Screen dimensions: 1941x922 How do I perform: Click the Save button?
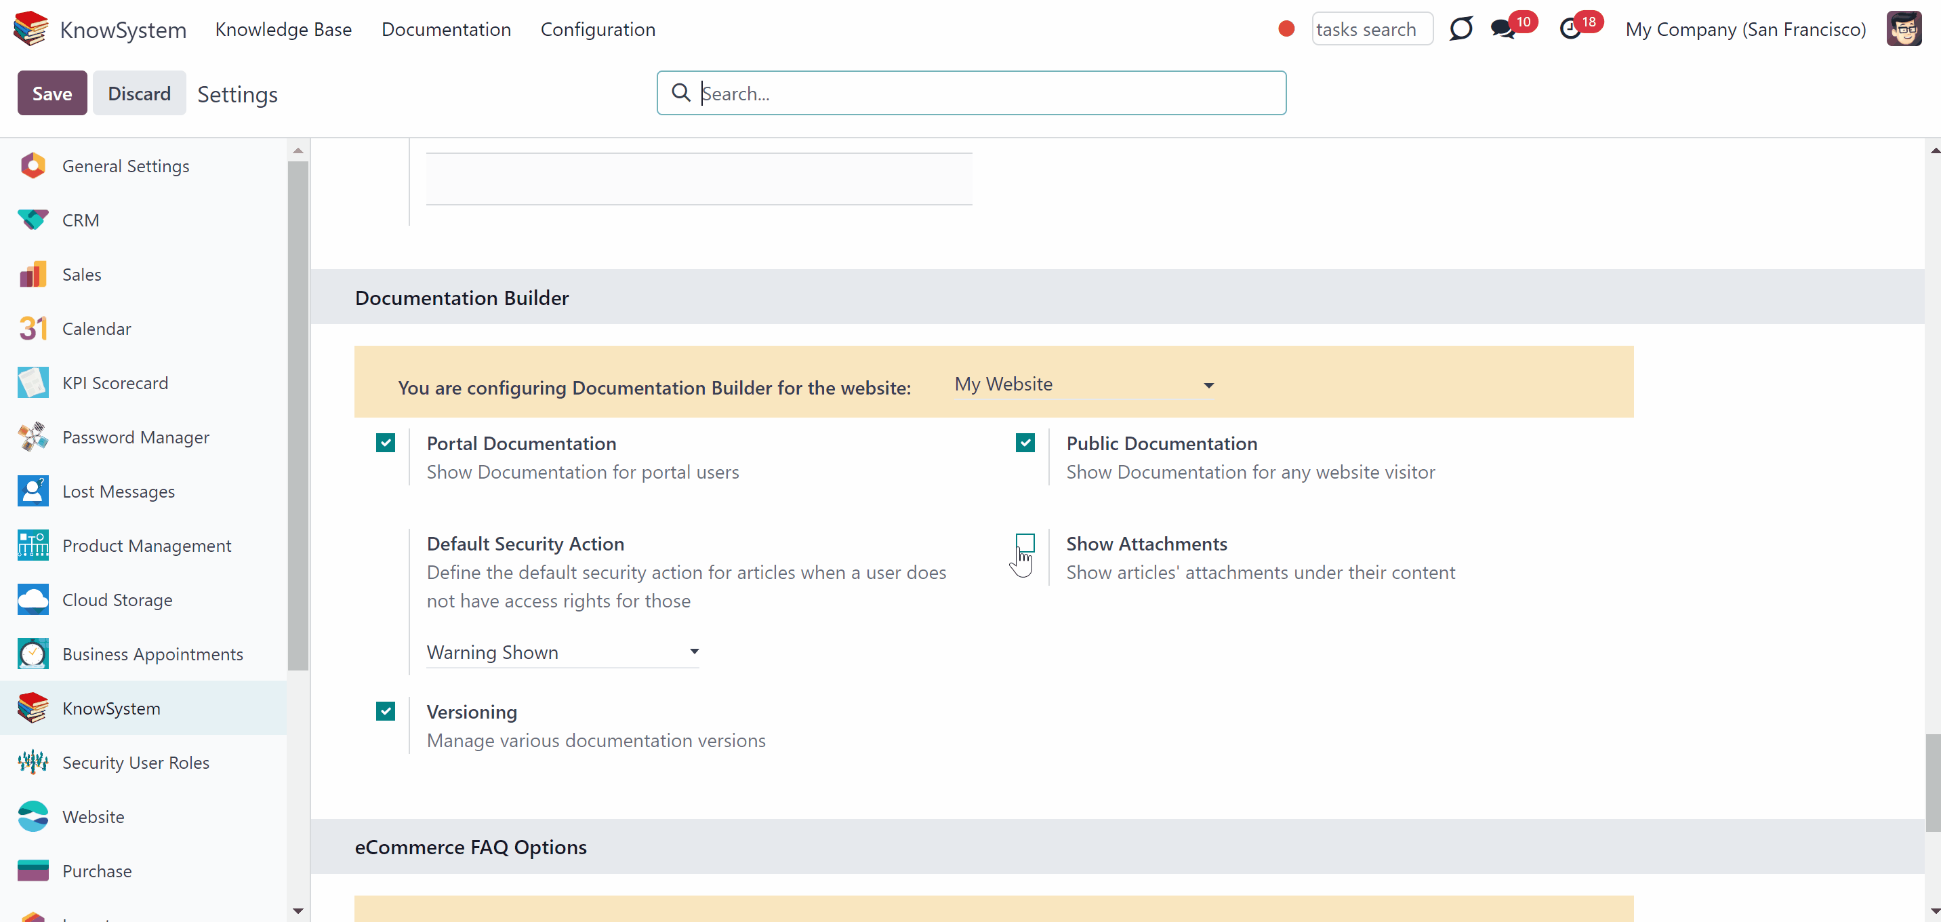coord(52,93)
